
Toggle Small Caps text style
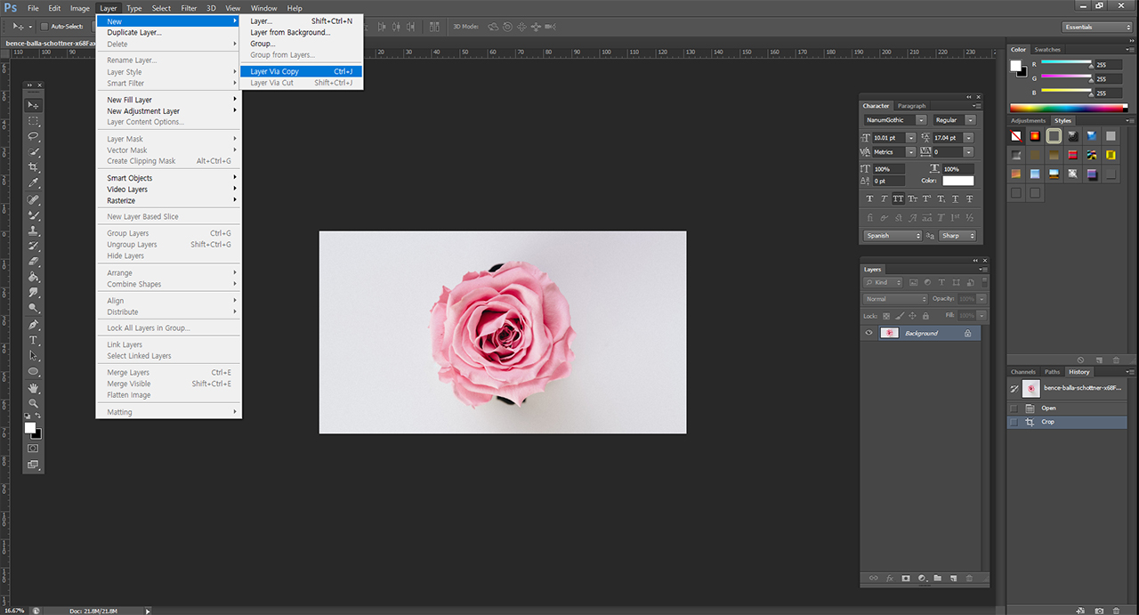point(913,199)
